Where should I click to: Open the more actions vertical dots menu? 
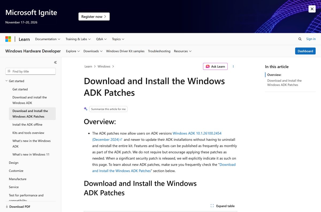[233, 66]
